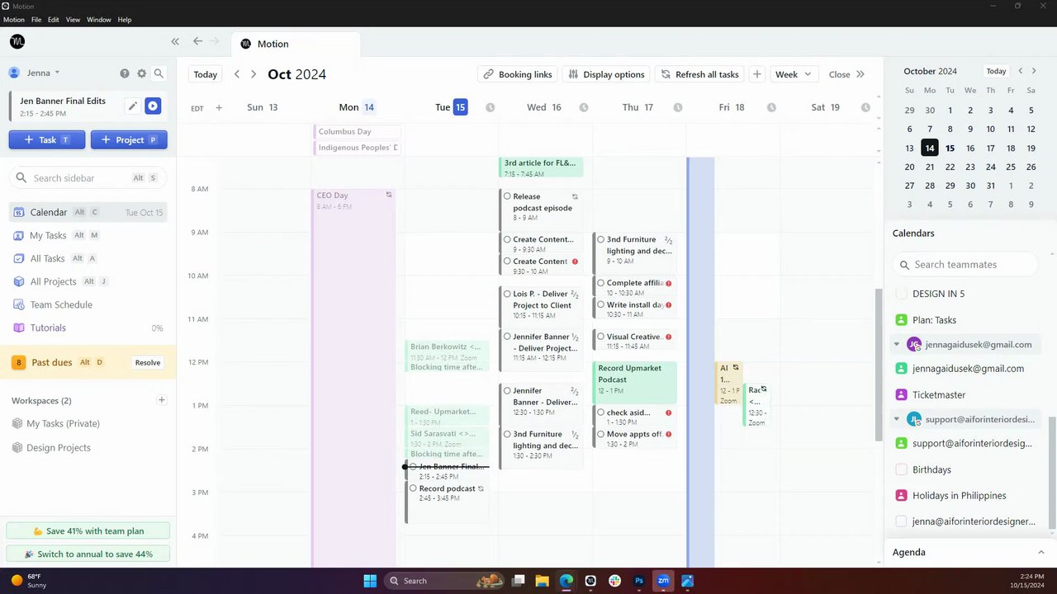Mark Record podcast task complete

click(413, 488)
